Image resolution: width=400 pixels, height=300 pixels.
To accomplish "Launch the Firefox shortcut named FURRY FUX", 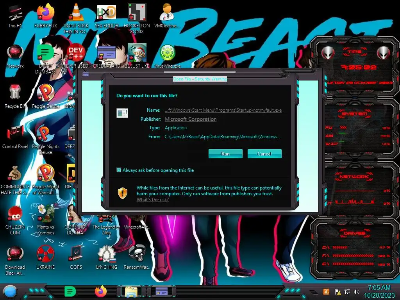I will (x=45, y=16).
